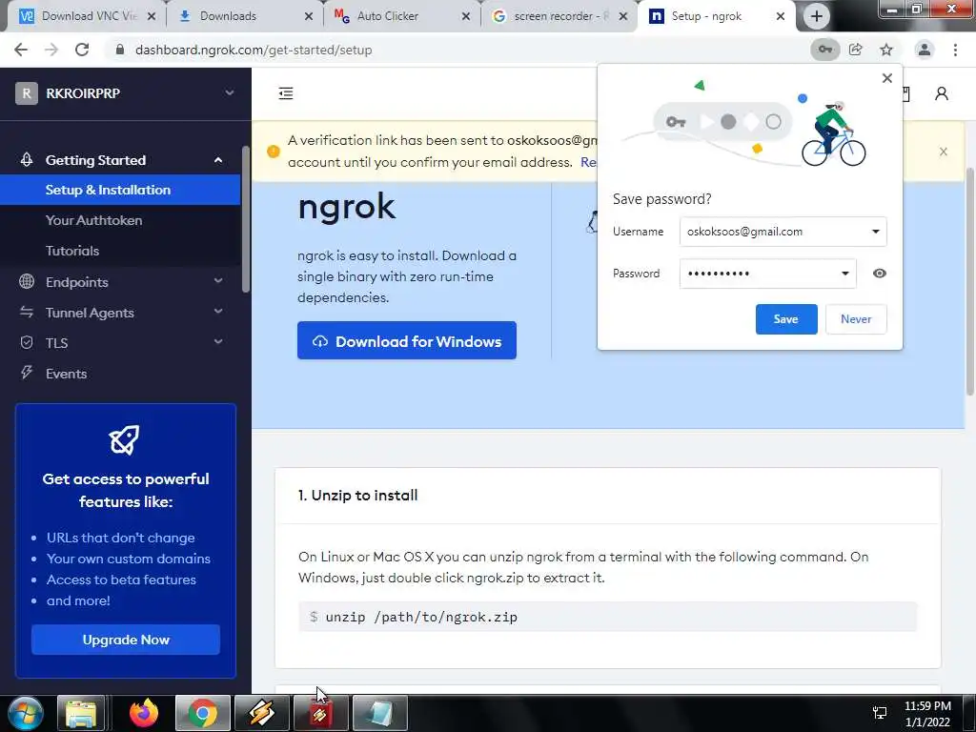Click the share page icon in address bar
The height and width of the screenshot is (732, 976).
tap(856, 50)
